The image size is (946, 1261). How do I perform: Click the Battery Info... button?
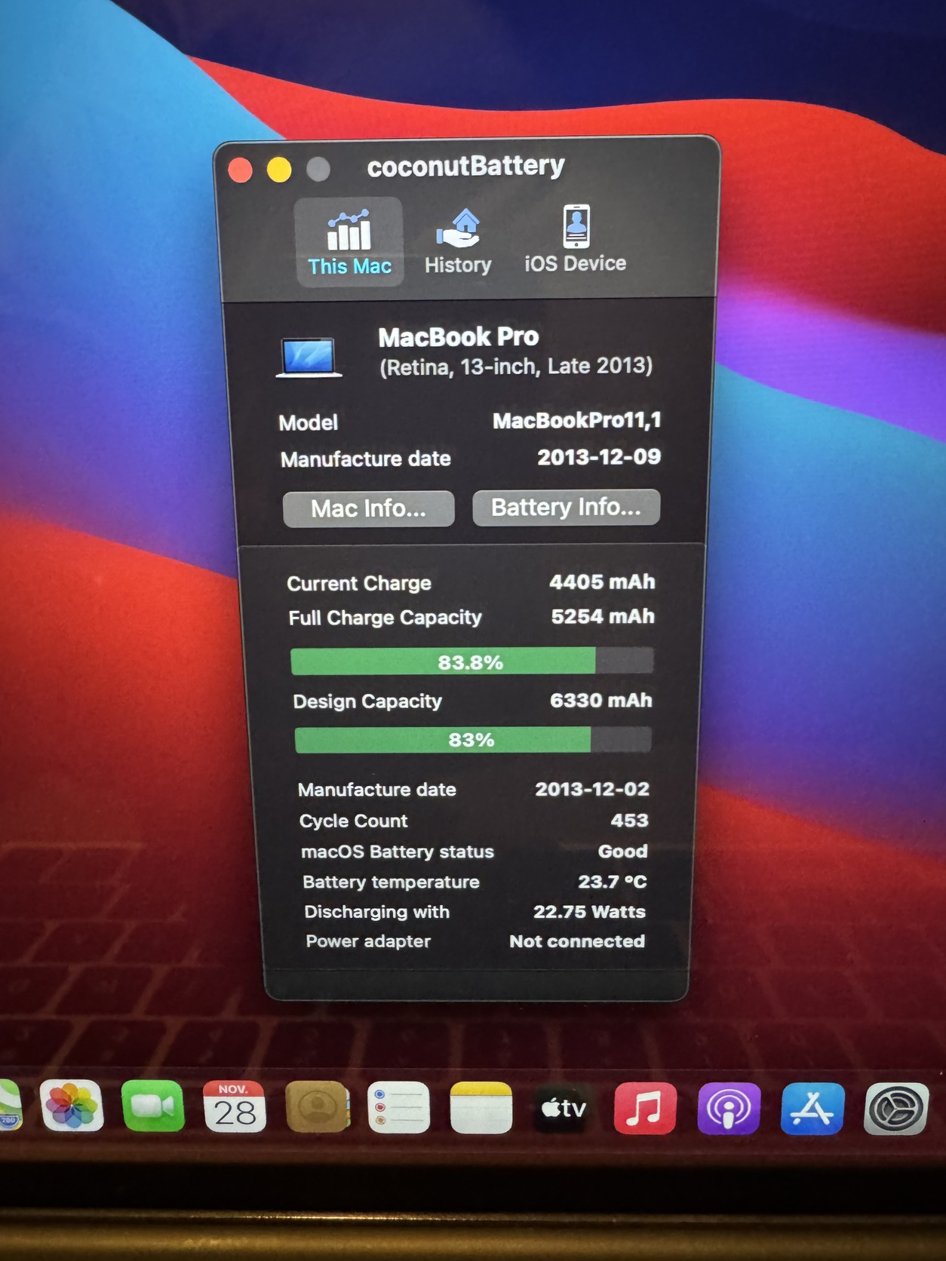pyautogui.click(x=566, y=507)
